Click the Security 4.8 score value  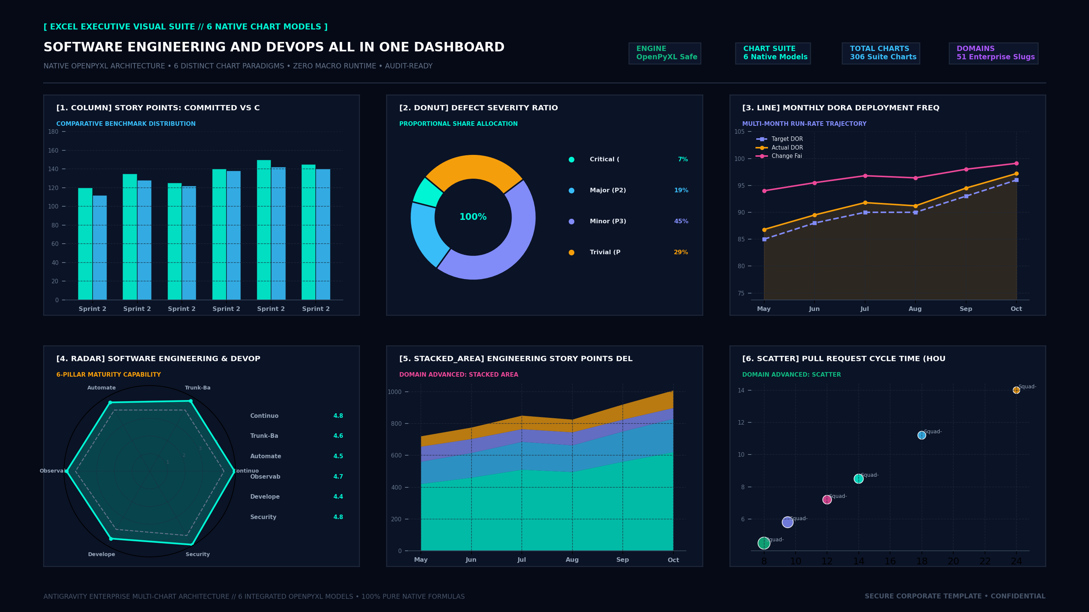click(338, 517)
